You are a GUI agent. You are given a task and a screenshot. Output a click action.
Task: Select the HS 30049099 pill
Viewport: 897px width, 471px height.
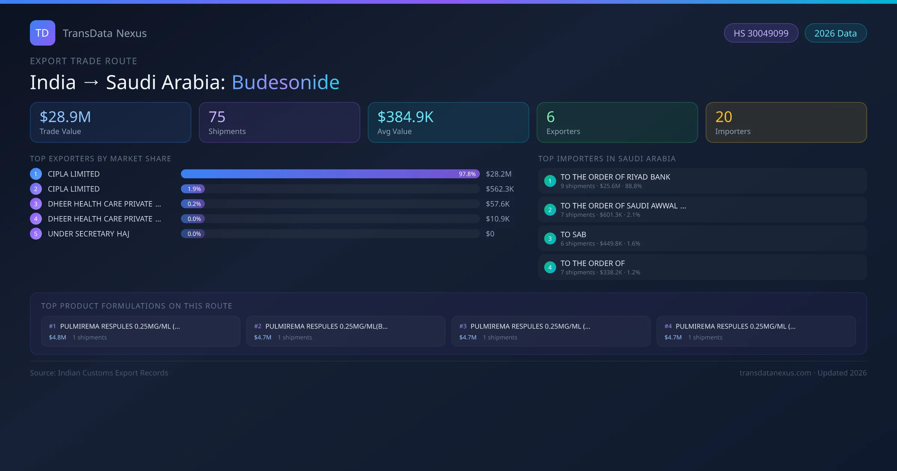click(761, 33)
